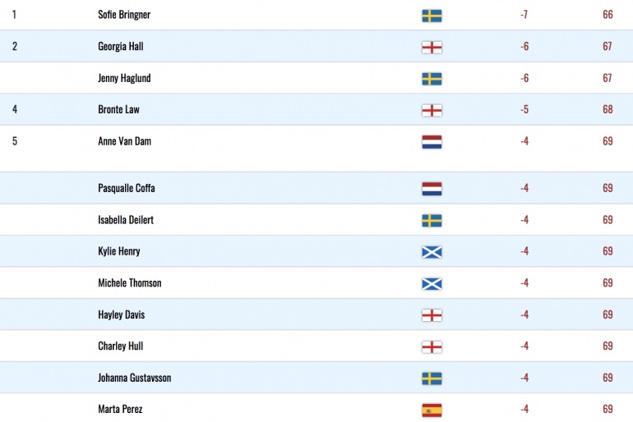Click the Sweden flag next to Jenny Haglund
Image resolution: width=633 pixels, height=422 pixels.
pyautogui.click(x=432, y=79)
